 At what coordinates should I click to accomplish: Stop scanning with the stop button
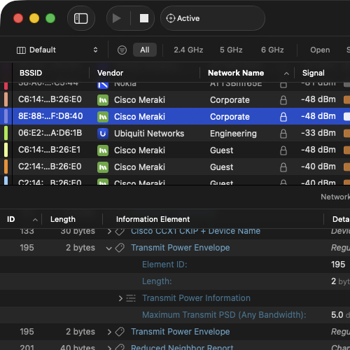pos(144,18)
